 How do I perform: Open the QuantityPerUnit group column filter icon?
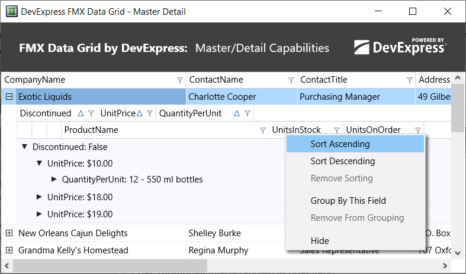[248, 113]
